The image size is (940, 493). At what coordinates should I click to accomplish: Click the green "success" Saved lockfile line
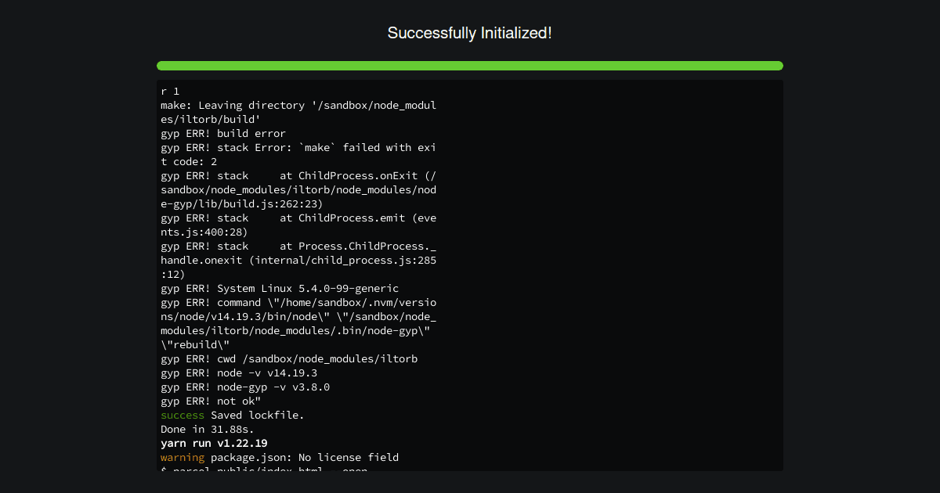[233, 415]
